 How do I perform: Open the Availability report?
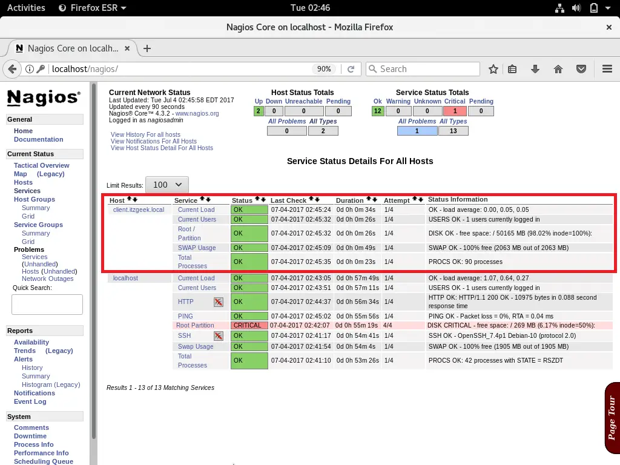(x=31, y=342)
